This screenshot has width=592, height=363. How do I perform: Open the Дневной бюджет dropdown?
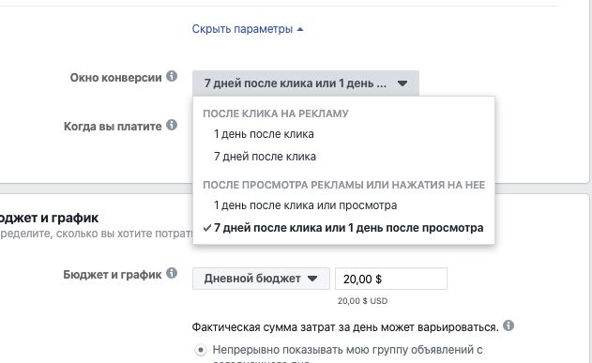pos(261,279)
